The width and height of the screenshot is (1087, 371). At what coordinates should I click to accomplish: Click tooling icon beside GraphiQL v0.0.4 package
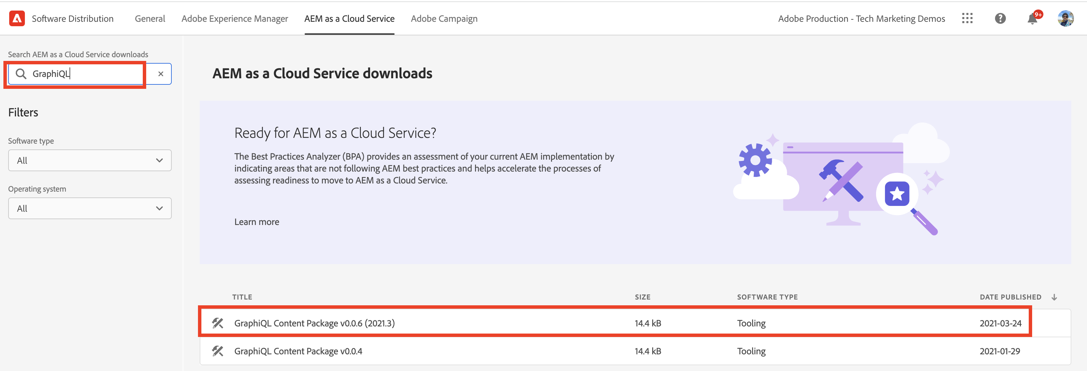coord(218,351)
